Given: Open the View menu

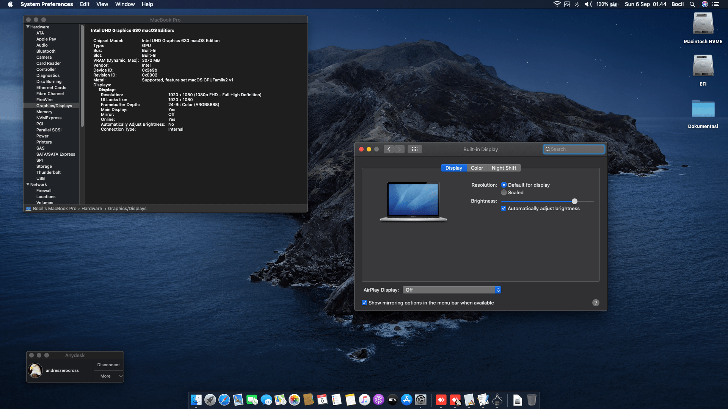Looking at the screenshot, I should (102, 4).
